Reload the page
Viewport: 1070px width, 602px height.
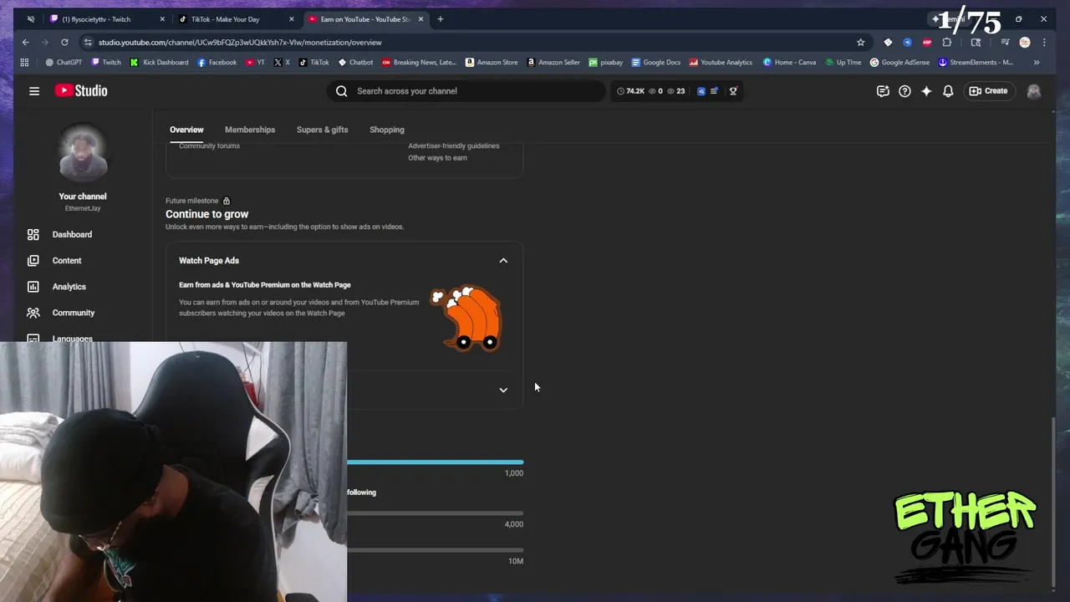point(64,43)
